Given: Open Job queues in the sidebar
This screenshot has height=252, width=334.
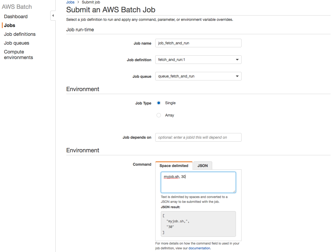Looking at the screenshot, I should click(17, 43).
